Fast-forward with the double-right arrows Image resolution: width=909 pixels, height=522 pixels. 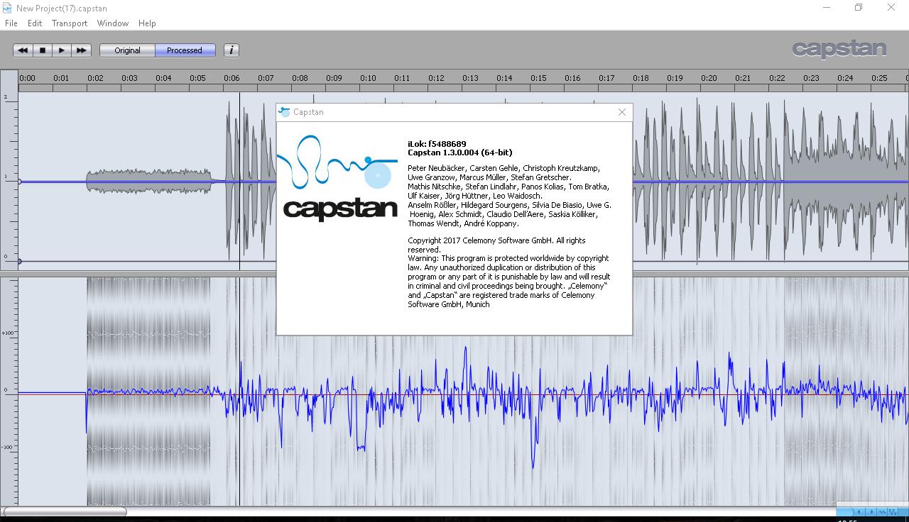click(81, 50)
